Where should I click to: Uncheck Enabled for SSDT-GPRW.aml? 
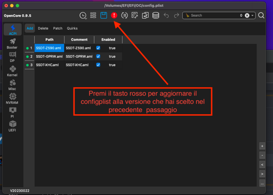(98, 56)
